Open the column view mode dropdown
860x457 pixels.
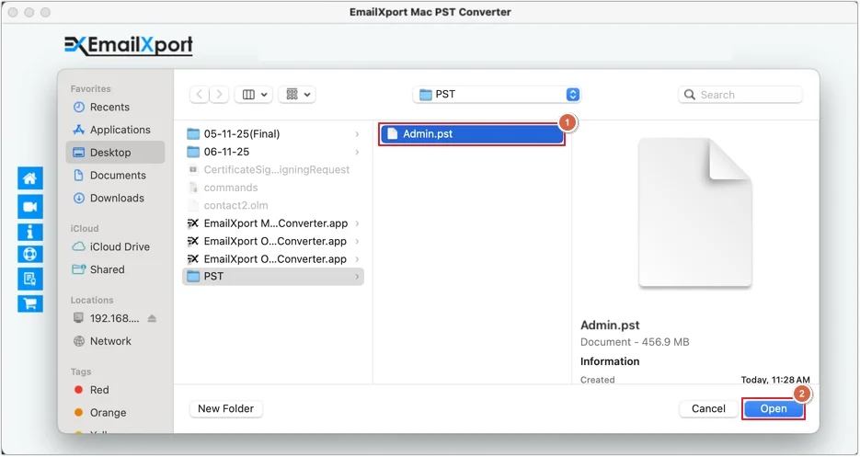pos(253,95)
